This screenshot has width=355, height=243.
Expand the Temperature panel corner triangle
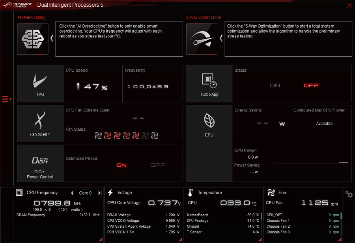(x=260, y=239)
